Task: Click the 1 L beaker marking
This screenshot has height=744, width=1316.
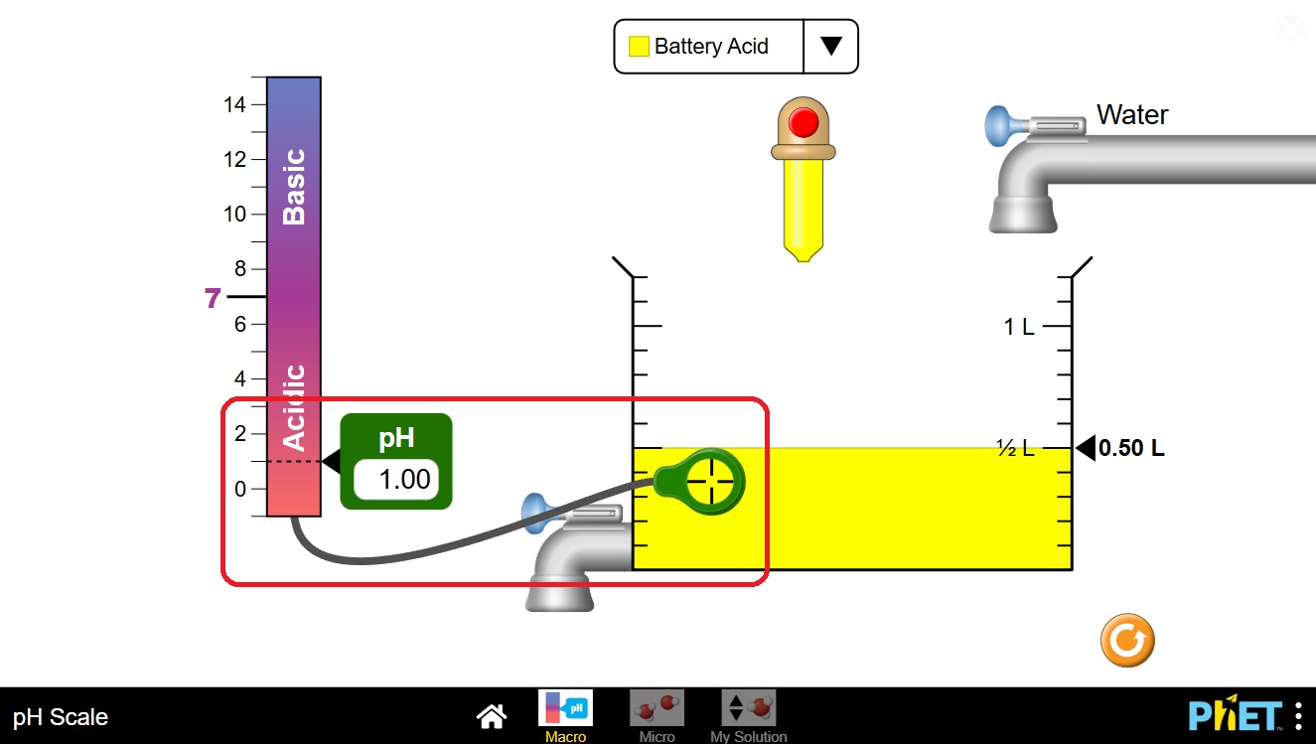Action: [1019, 326]
